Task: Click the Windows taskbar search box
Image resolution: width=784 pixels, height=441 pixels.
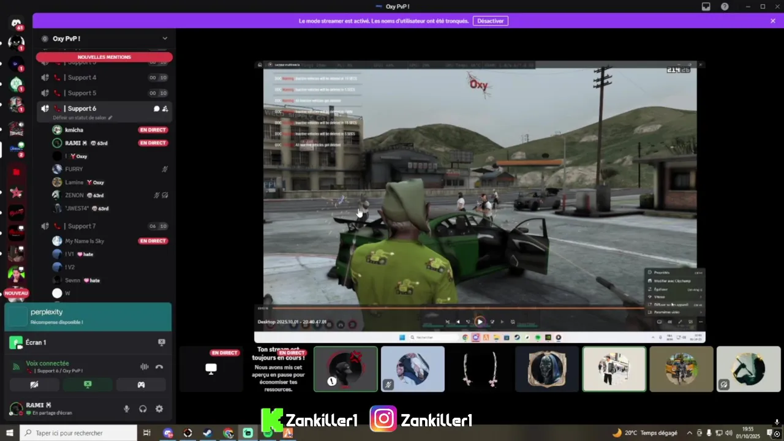Action: click(x=78, y=433)
